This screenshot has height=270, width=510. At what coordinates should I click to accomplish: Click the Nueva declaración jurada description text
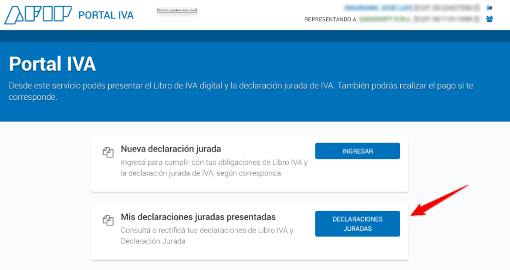point(214,168)
